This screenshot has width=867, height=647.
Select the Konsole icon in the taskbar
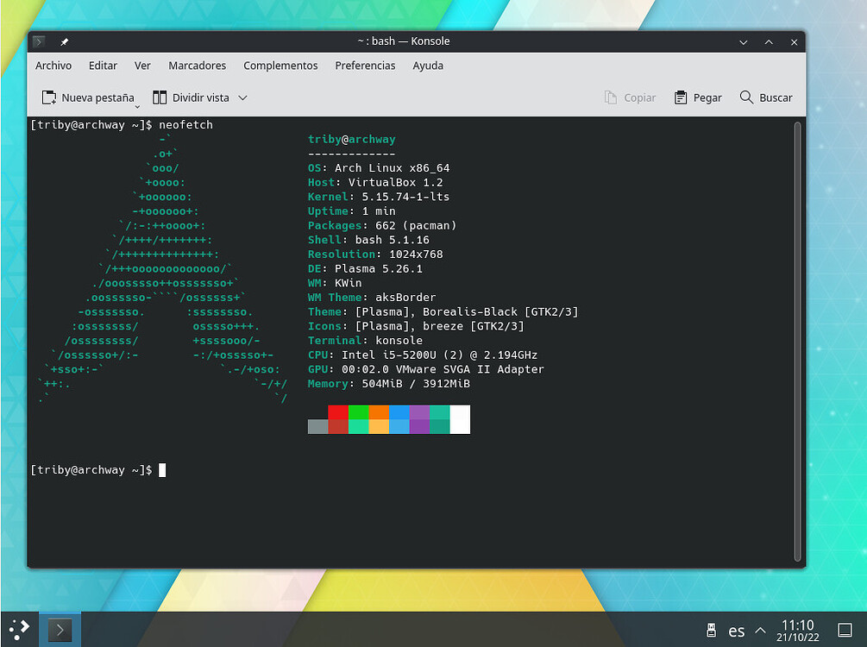pos(60,629)
